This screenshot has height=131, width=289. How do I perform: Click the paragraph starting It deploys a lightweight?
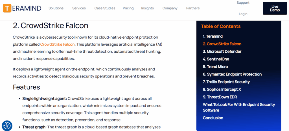84,73
